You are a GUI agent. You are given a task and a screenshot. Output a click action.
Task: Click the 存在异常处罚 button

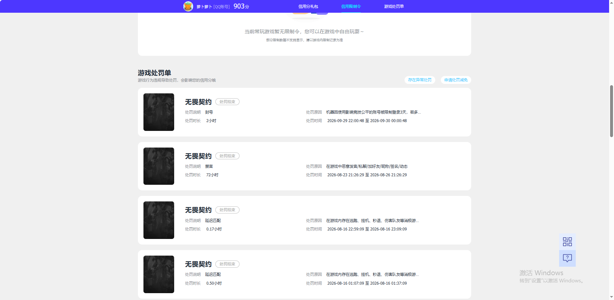[420, 80]
